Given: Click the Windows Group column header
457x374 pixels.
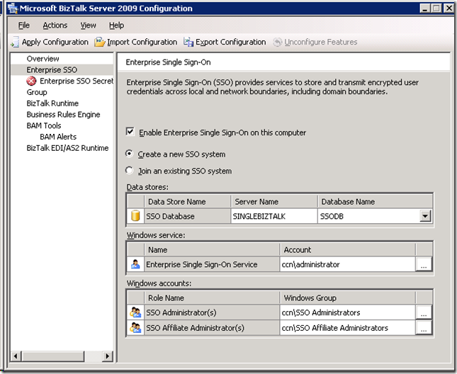Looking at the screenshot, I should coord(347,297).
